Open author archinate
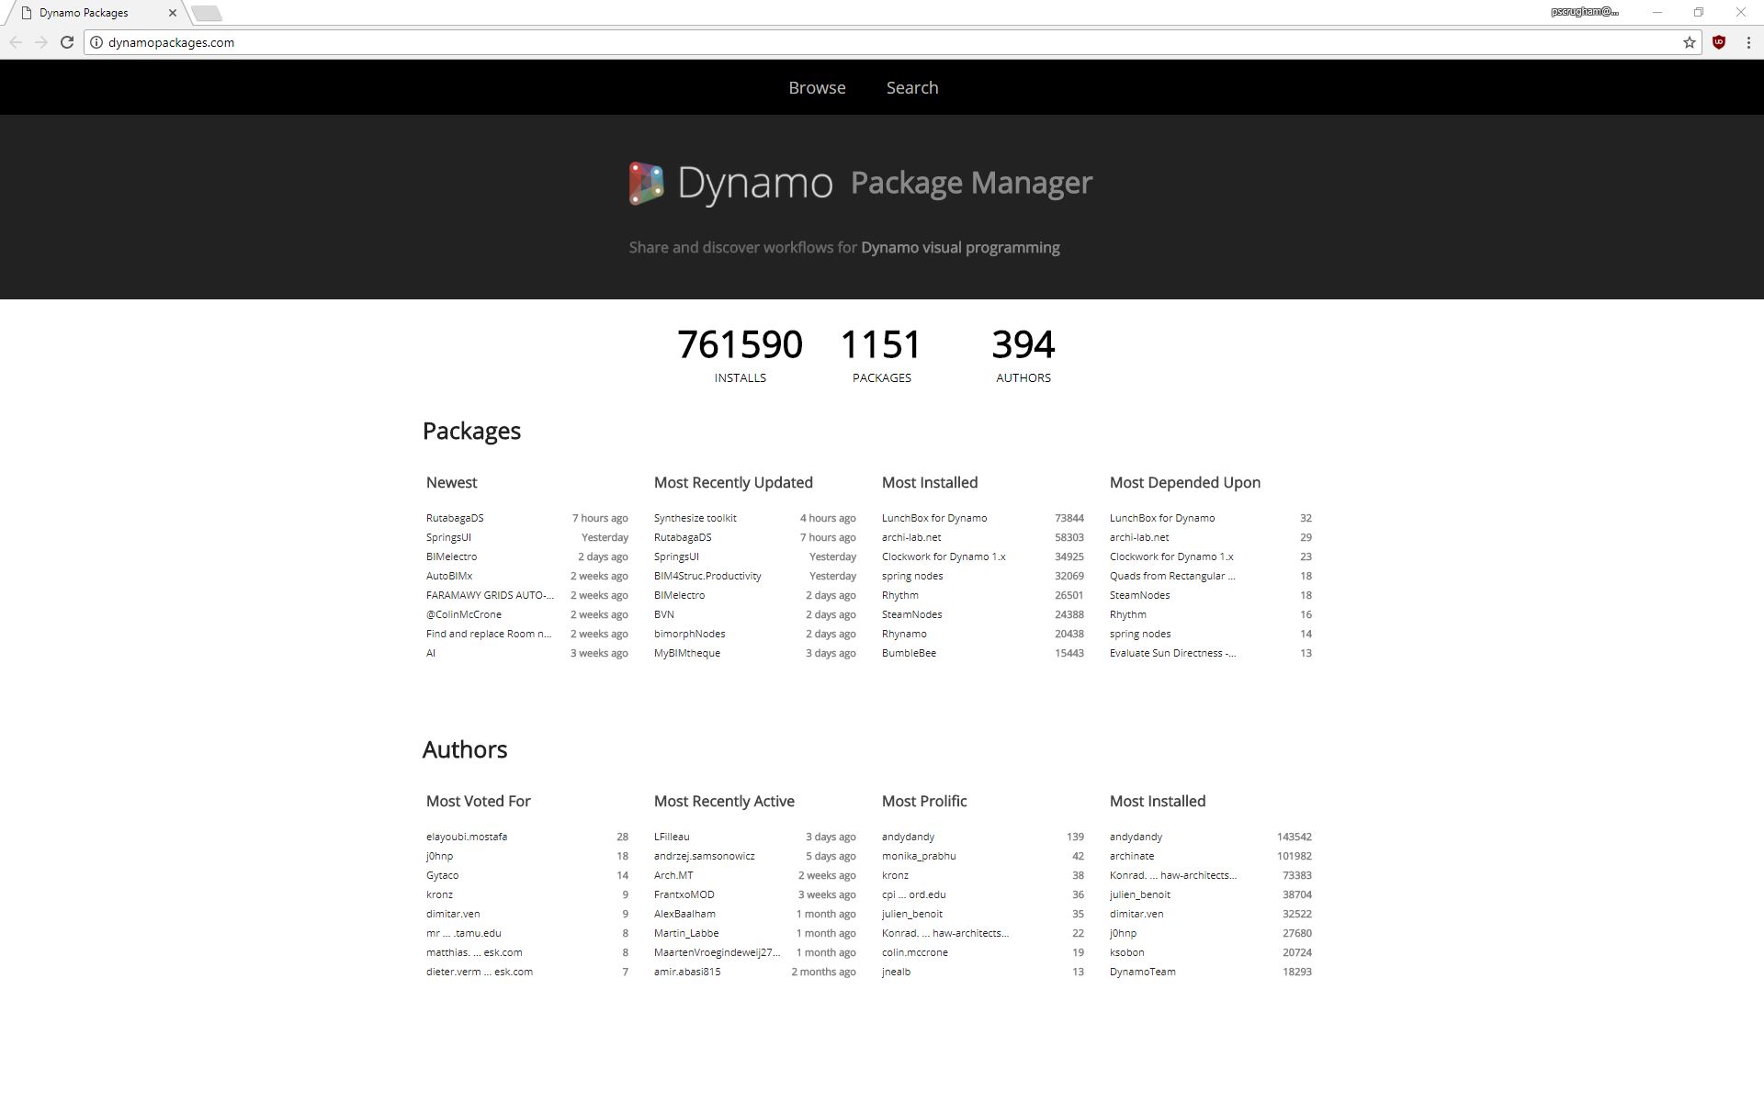 pyautogui.click(x=1132, y=856)
